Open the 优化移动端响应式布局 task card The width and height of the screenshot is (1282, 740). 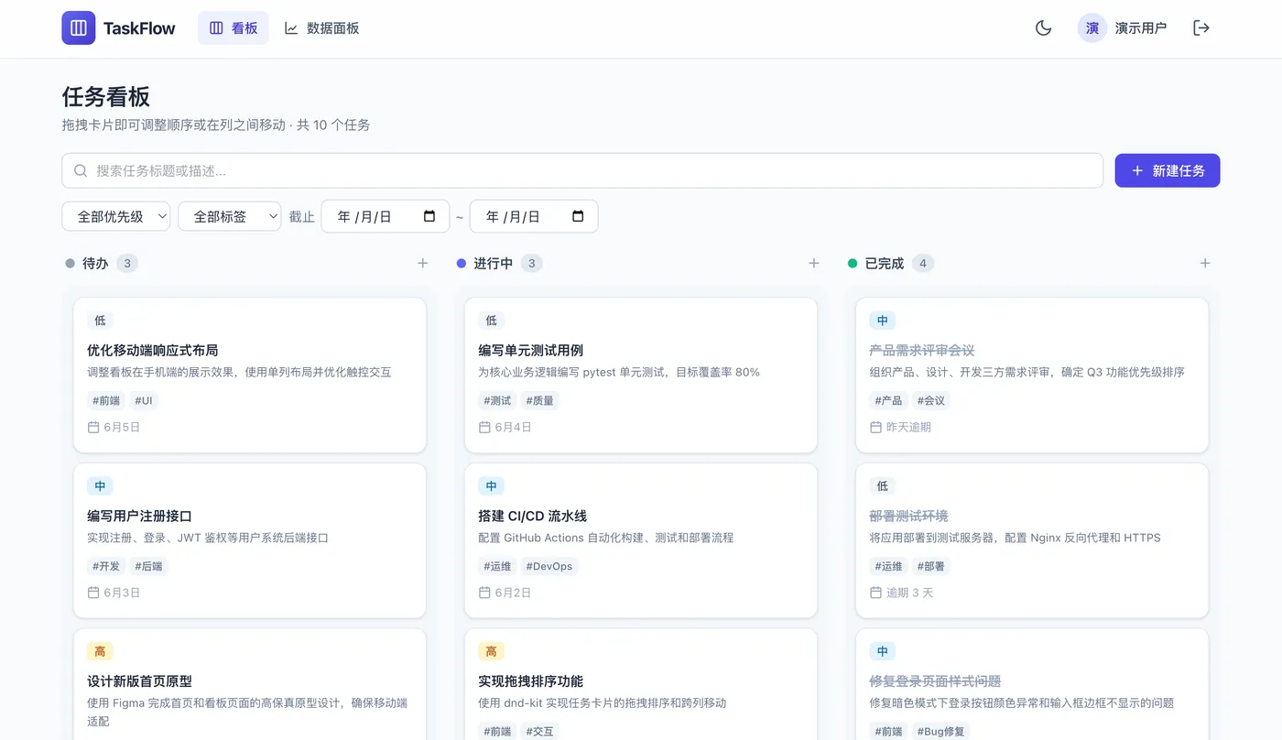point(250,375)
